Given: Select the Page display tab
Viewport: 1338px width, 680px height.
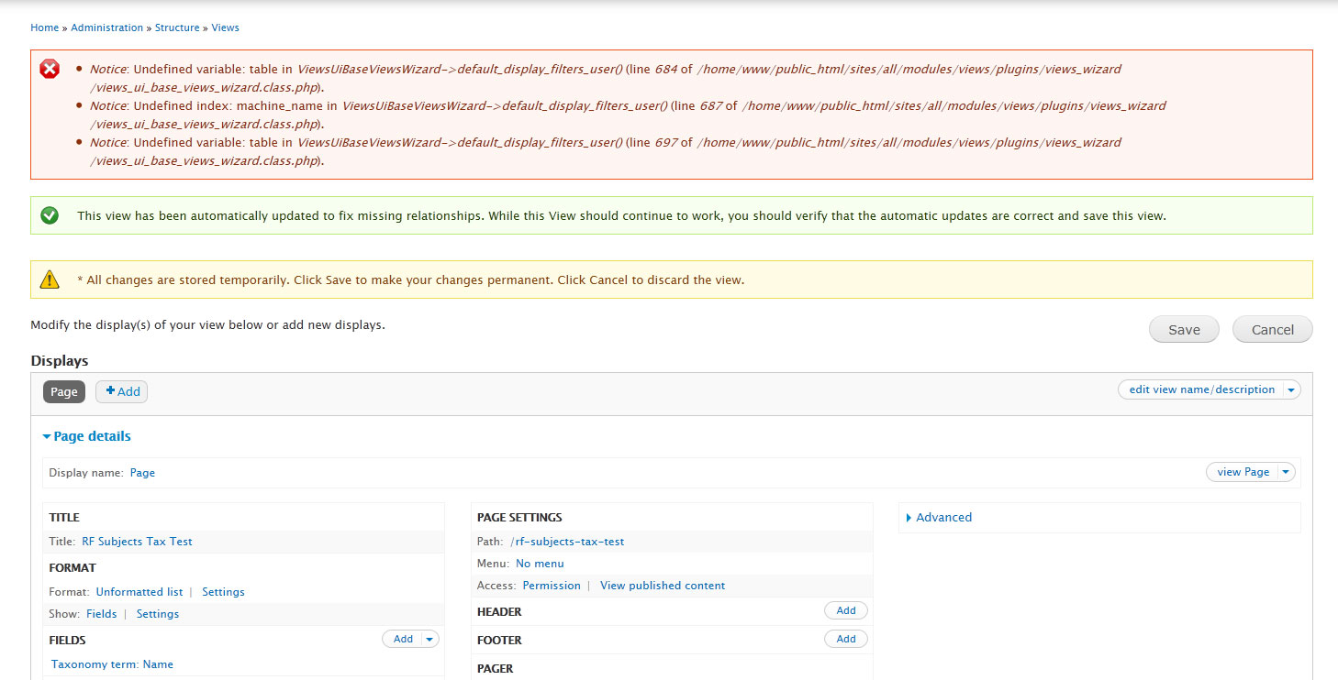Looking at the screenshot, I should [x=64, y=391].
